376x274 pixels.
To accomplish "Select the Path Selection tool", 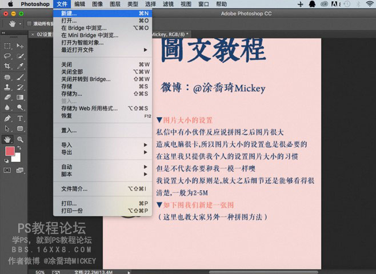I will pyautogui.click(x=7, y=128).
